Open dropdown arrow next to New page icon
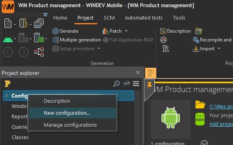 tap(15, 24)
